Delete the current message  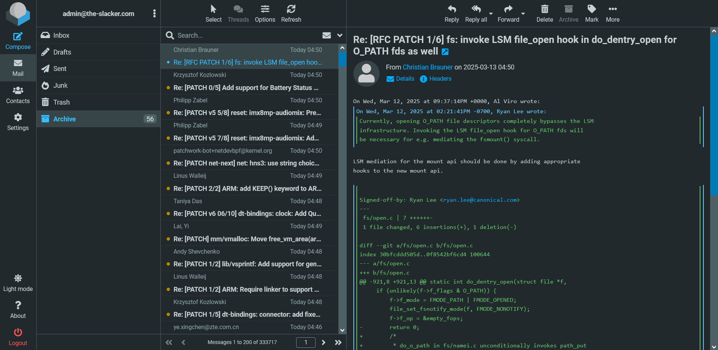(545, 13)
